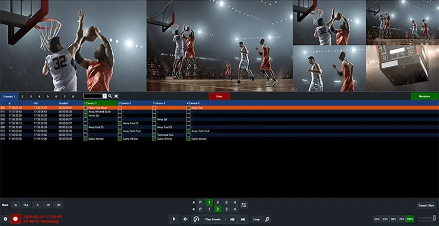Click the red Live button
This screenshot has width=439, height=226.
click(x=219, y=96)
